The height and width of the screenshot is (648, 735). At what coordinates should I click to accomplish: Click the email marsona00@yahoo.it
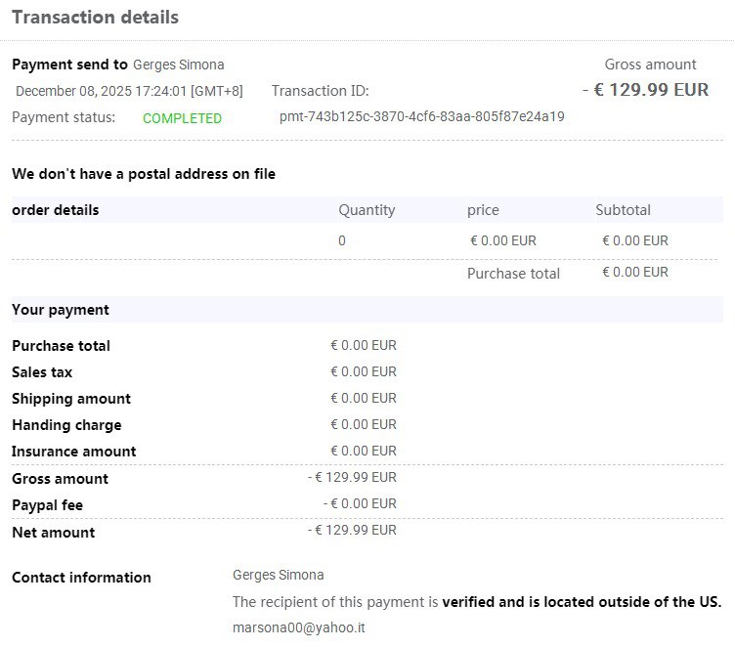point(298,627)
